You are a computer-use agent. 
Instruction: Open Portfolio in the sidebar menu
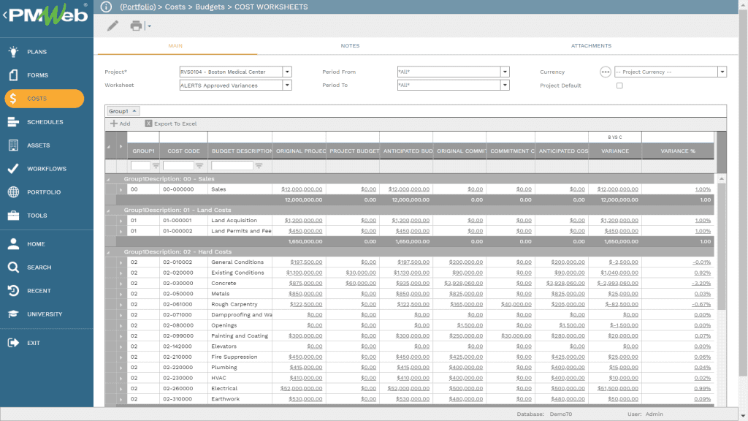point(44,192)
